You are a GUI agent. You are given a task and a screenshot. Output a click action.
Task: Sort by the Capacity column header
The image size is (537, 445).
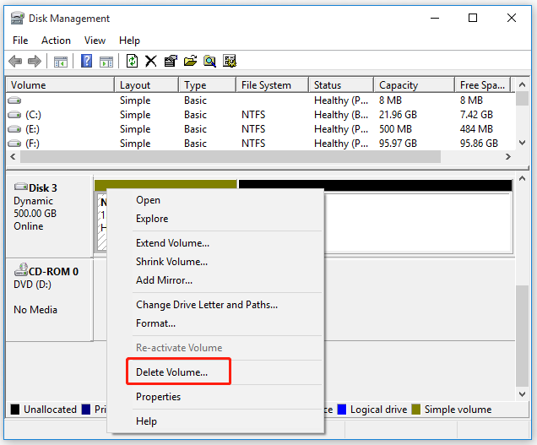[x=414, y=85]
